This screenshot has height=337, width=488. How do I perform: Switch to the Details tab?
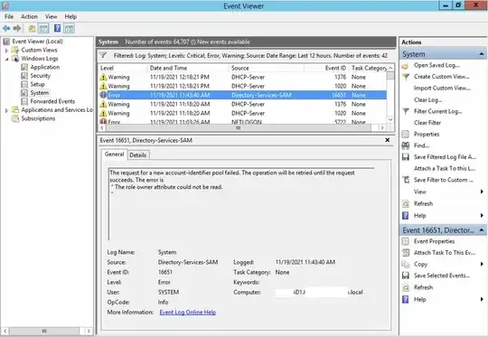coord(138,155)
